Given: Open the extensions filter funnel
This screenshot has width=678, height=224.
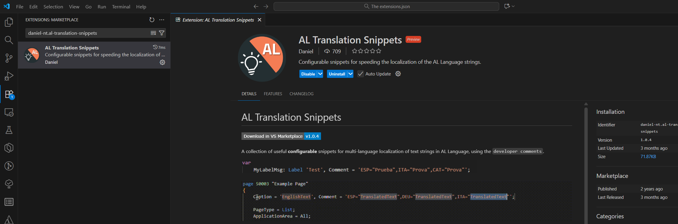Looking at the screenshot, I should coord(162,33).
